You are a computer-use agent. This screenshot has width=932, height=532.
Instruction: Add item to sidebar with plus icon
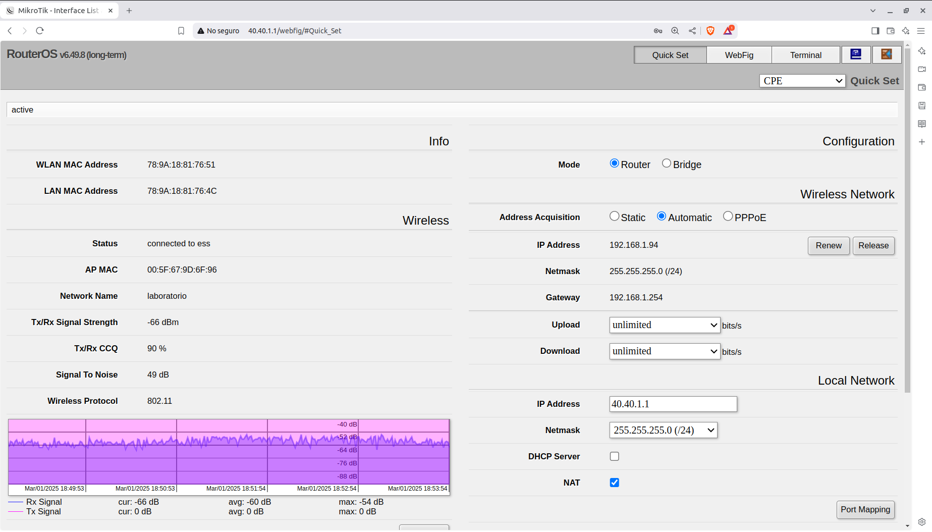point(922,142)
